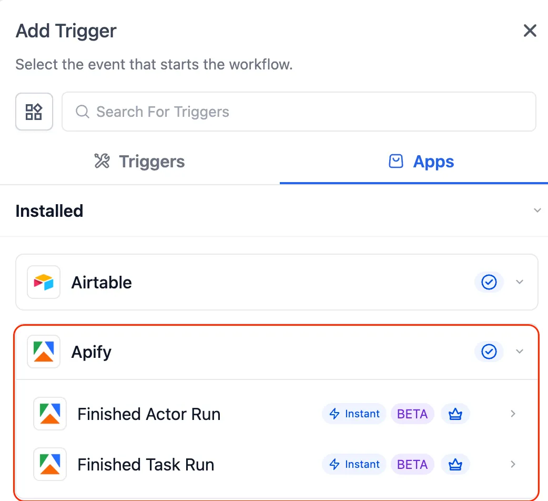Screen dimensions: 548x501
Task: Click the Finished Task Run Apify icon
Action: (50, 464)
